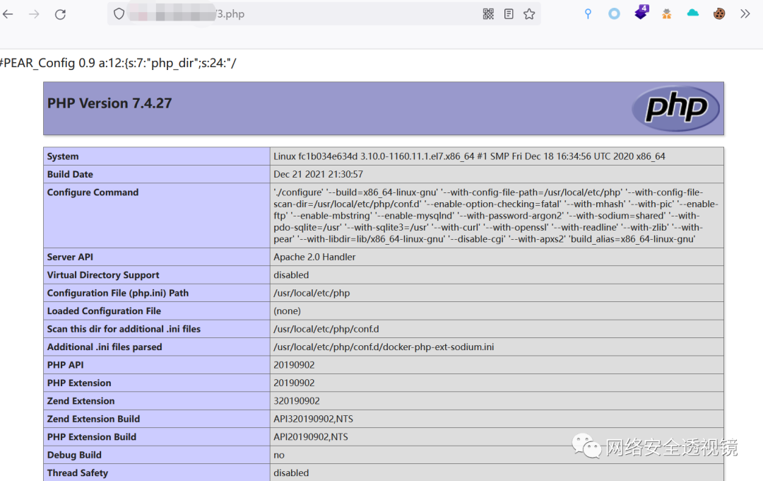This screenshot has height=481, width=763.
Task: Open the PHP logo link
Action: pos(675,108)
